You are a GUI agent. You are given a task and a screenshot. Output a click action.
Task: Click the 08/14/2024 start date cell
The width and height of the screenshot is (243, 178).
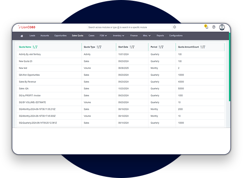click(124, 123)
